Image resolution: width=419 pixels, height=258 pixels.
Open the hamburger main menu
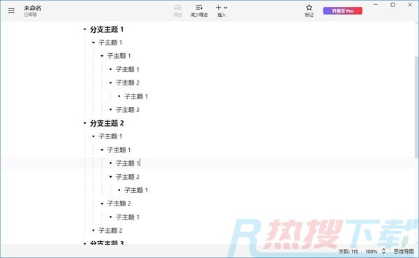pos(11,10)
